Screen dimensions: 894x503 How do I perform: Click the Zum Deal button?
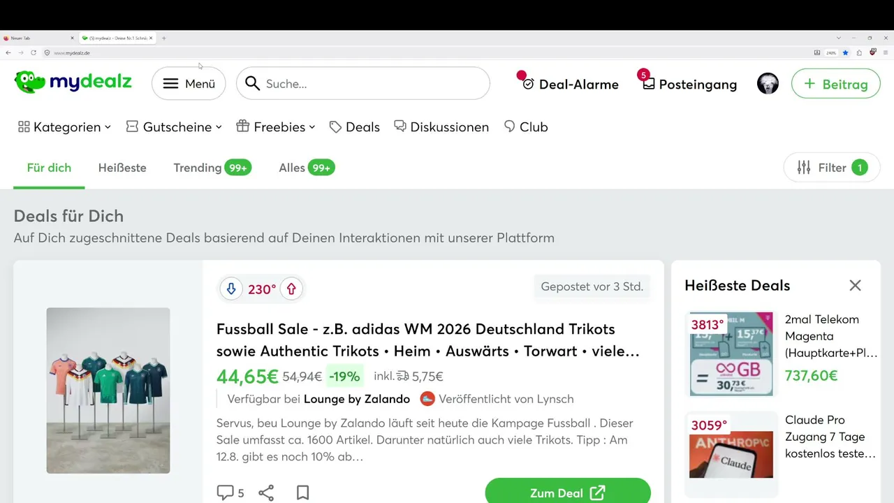coord(568,493)
